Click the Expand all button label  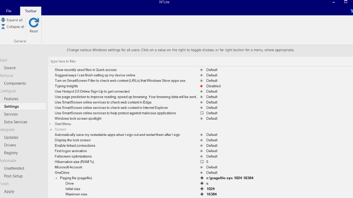[x=14, y=20]
